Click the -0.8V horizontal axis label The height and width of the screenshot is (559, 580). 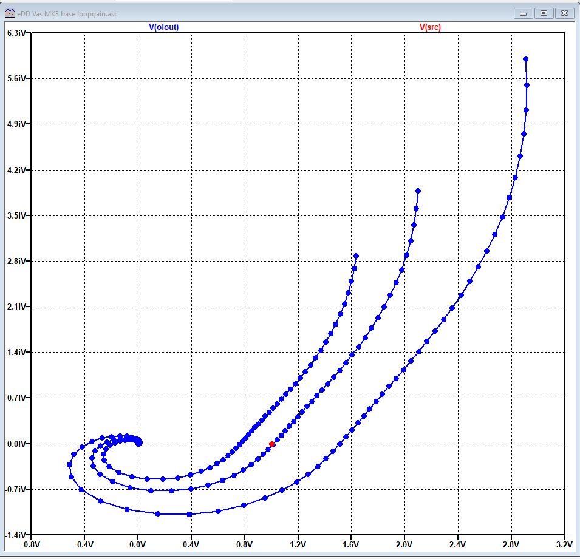(30, 544)
